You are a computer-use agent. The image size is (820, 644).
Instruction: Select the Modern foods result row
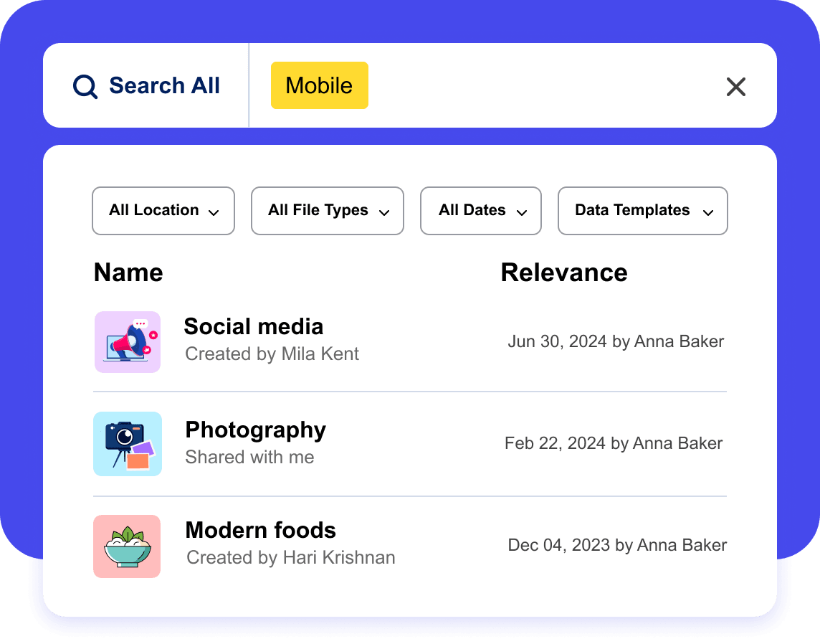(260, 530)
